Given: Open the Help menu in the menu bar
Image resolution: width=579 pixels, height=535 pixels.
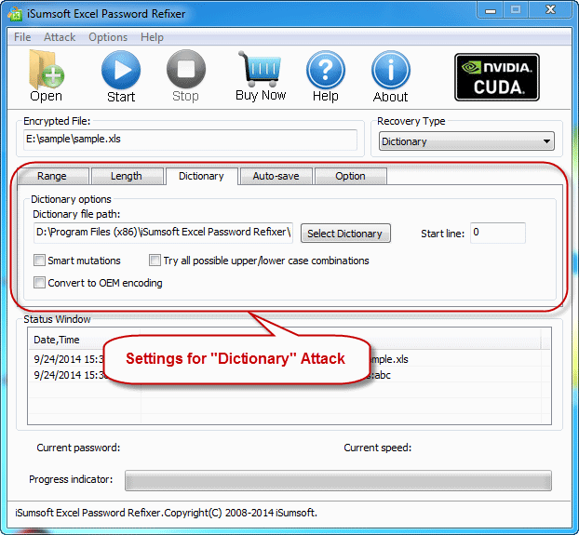Looking at the screenshot, I should (152, 37).
